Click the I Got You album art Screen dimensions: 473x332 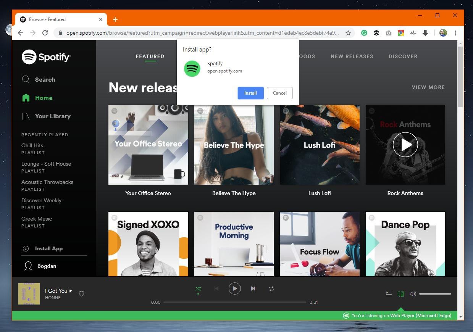29,294
